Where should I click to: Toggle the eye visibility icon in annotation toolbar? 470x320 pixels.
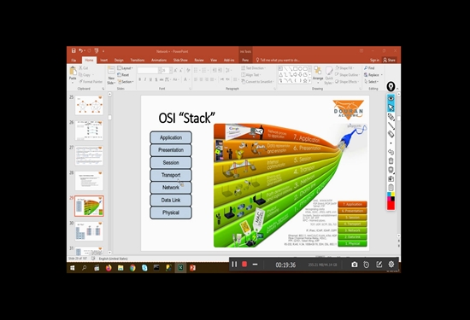tap(391, 98)
